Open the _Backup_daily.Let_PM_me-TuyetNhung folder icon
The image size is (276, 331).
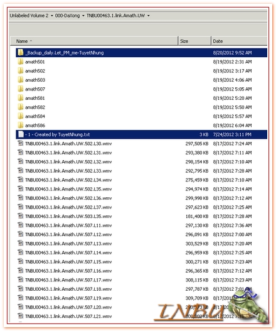click(21, 53)
